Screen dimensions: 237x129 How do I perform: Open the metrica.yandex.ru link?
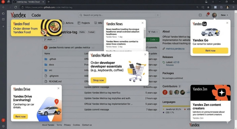175,49
